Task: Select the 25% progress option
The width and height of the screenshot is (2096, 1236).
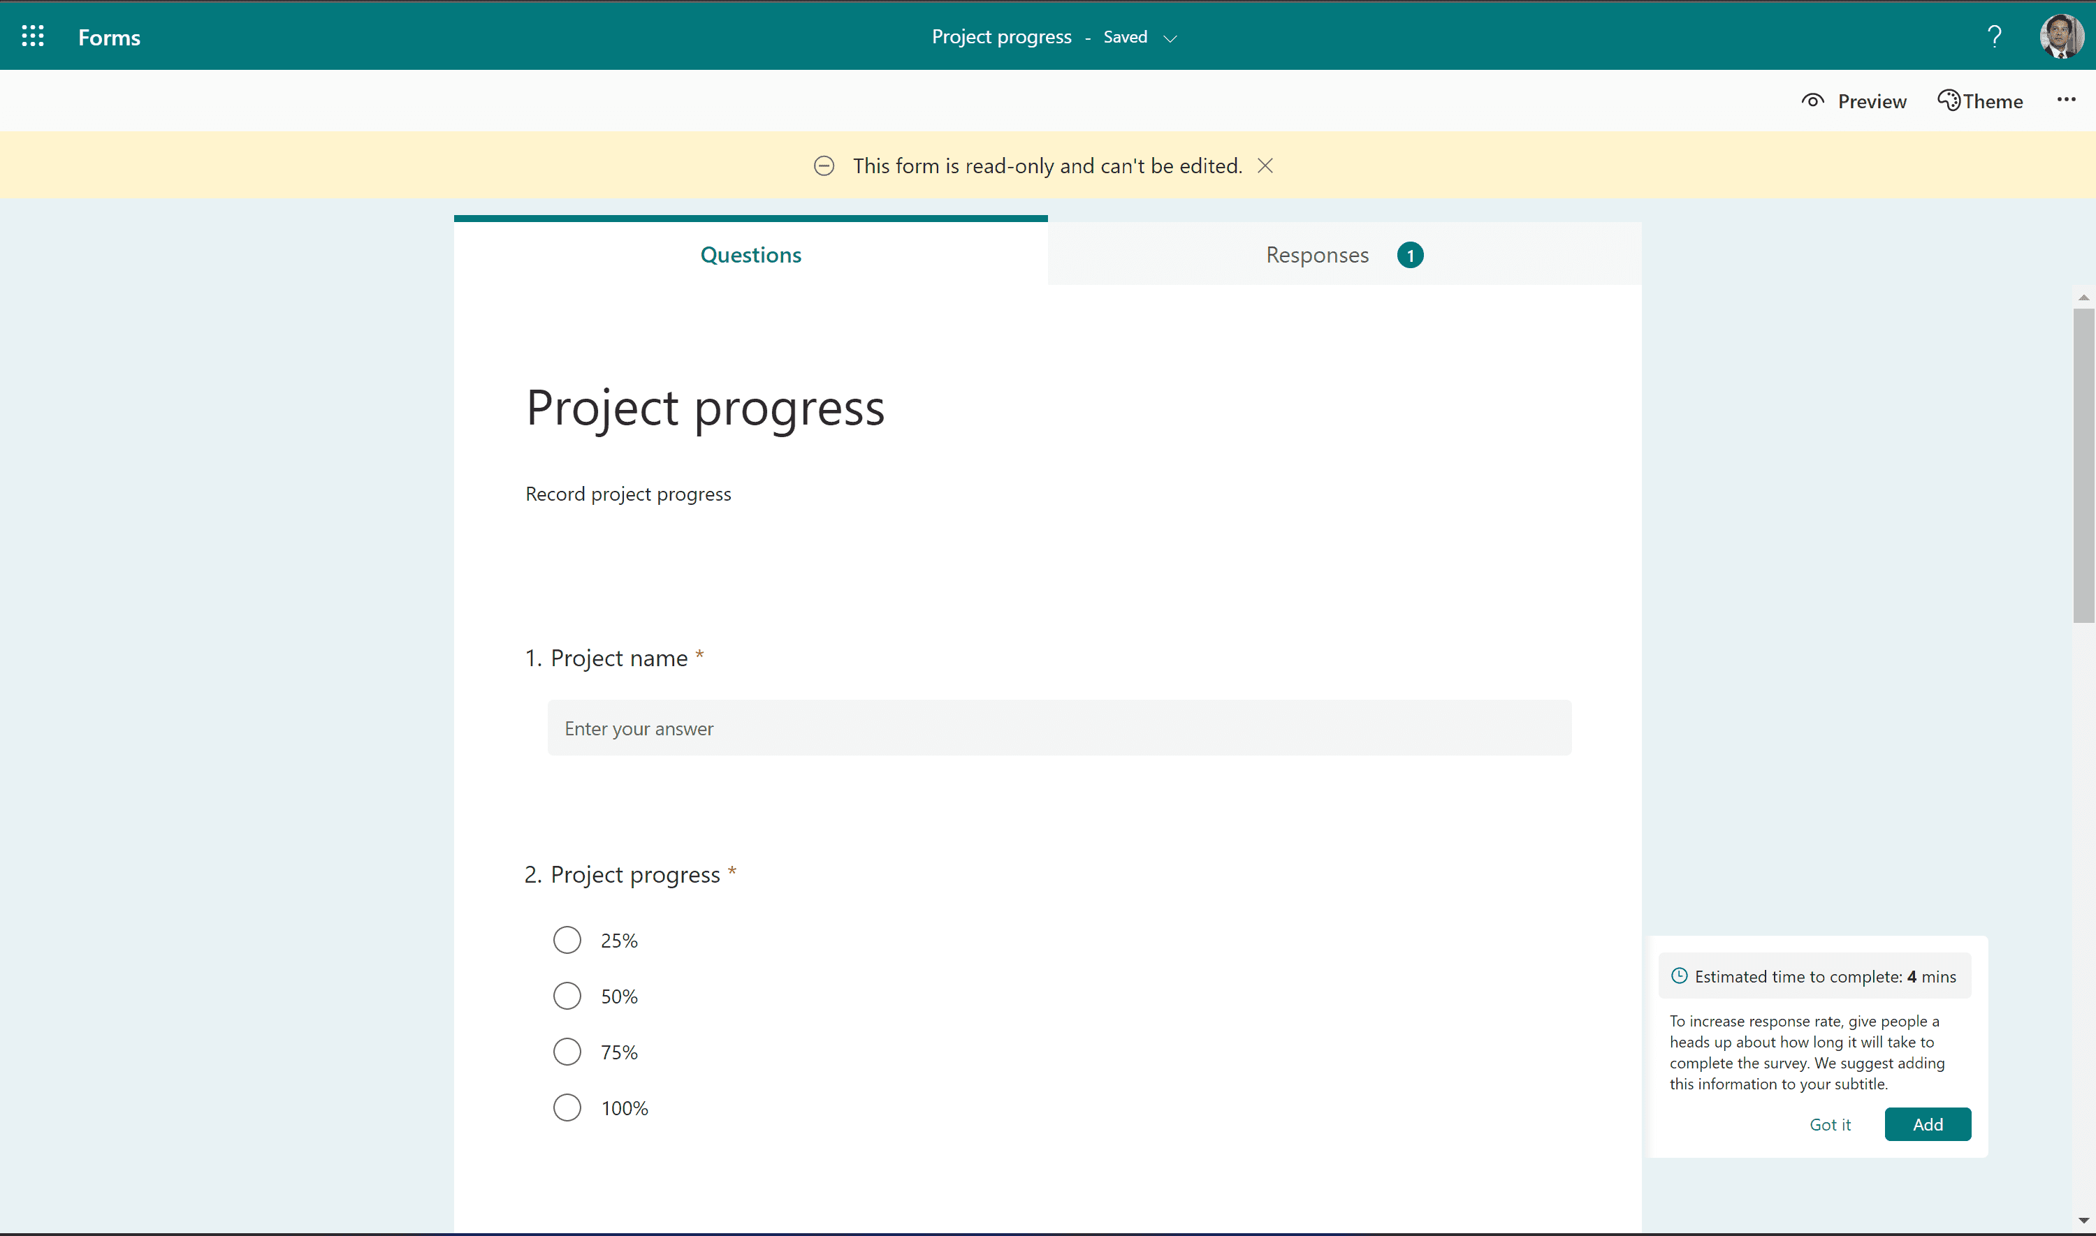Action: click(x=567, y=939)
